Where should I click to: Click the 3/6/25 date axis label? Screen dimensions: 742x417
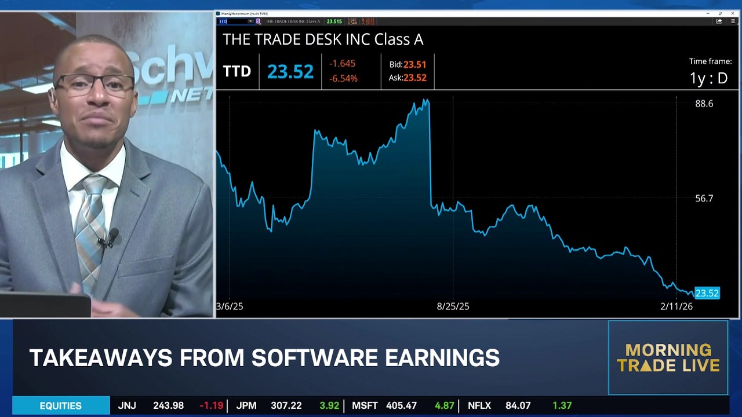click(x=230, y=306)
